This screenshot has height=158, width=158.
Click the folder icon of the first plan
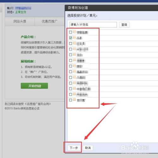75,32
